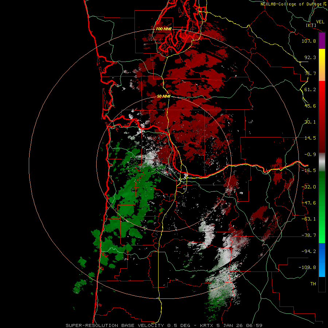Click the Super-Resolution Base Velocity caption text

164,325
